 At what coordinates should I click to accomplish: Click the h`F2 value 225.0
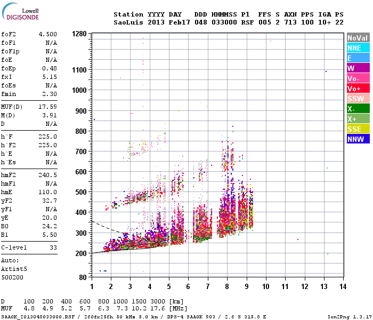pos(48,145)
